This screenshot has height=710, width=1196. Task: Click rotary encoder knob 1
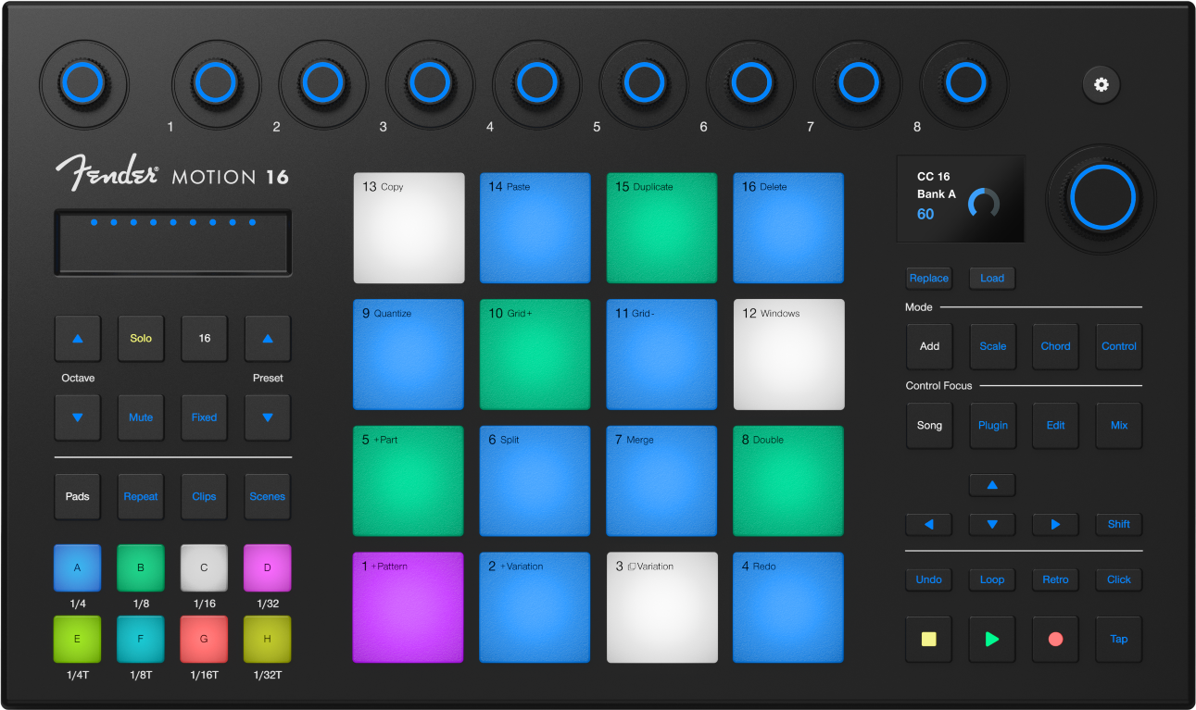click(x=216, y=83)
